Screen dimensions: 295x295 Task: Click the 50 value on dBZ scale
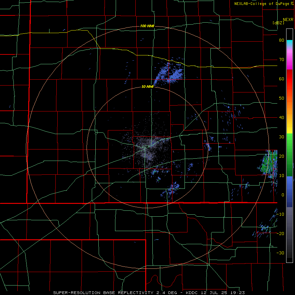[x=282, y=98]
